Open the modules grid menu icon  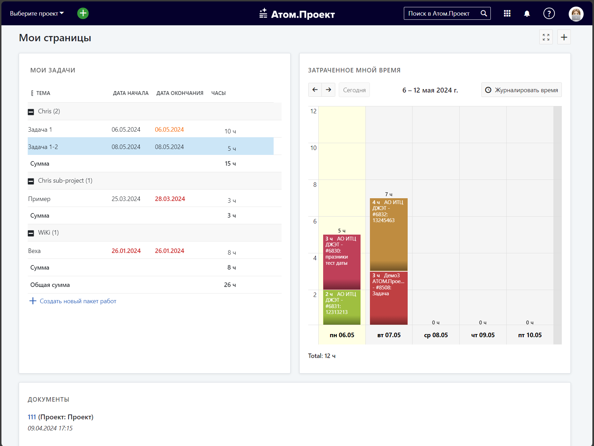pyautogui.click(x=507, y=14)
